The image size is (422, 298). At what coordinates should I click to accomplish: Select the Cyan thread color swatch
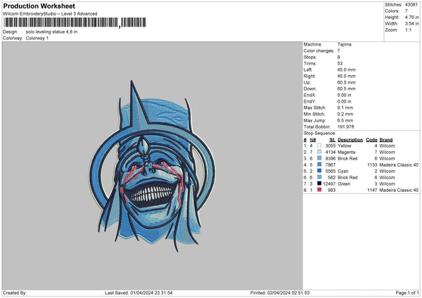click(321, 171)
